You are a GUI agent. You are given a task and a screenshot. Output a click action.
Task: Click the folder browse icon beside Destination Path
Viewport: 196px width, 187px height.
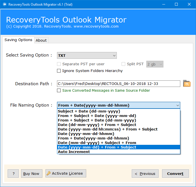pos(187,84)
